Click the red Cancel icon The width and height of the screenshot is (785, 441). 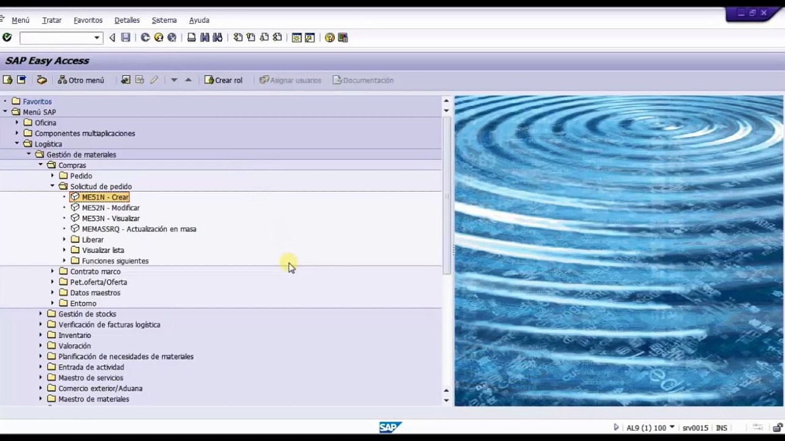[x=172, y=37]
